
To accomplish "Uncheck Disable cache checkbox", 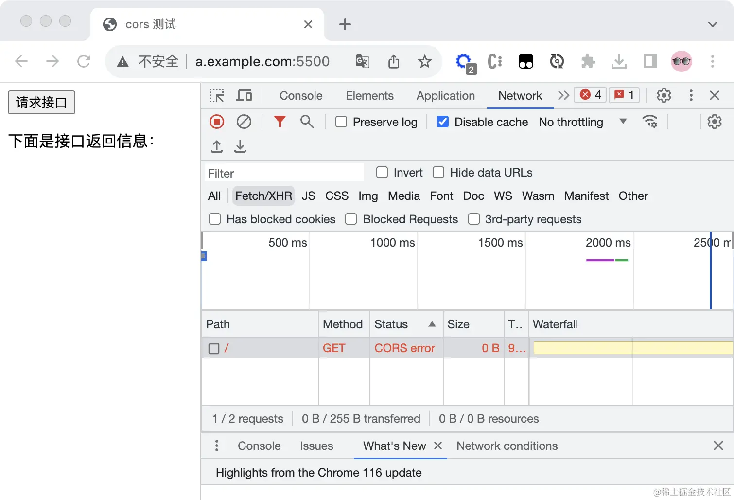I will pos(443,122).
